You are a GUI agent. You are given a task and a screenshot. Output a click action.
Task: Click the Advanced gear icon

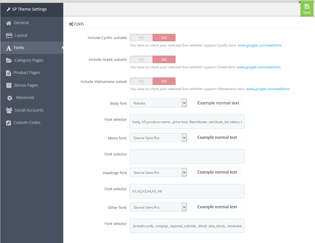click(10, 98)
